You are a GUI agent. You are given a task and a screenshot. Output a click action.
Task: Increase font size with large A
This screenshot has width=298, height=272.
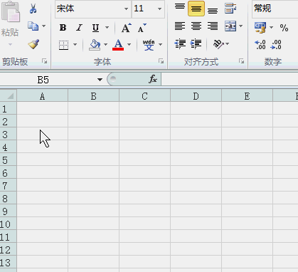coord(126,28)
